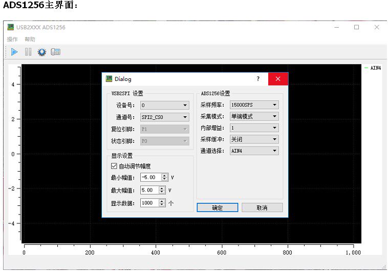Screen dimensions: 388x273
Task: Minimize the USB2XXX ADS1256 window
Action: tap(337, 27)
